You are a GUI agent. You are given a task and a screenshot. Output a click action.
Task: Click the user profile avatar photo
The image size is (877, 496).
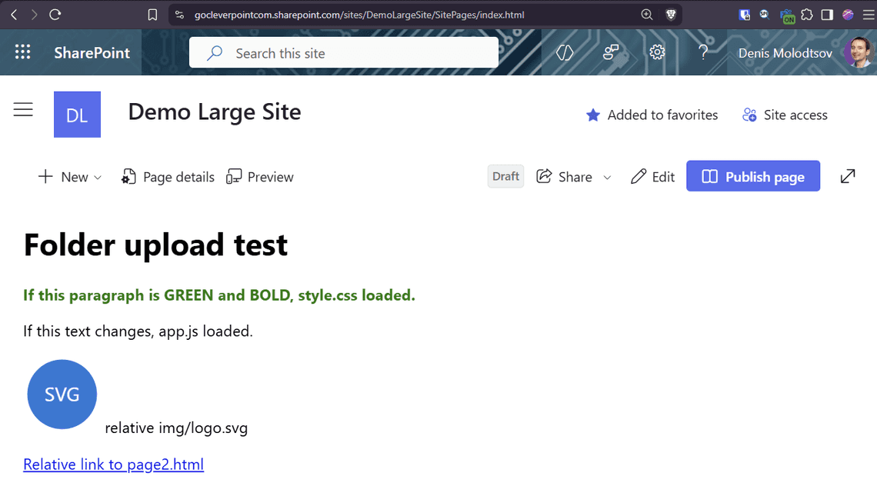(x=859, y=52)
